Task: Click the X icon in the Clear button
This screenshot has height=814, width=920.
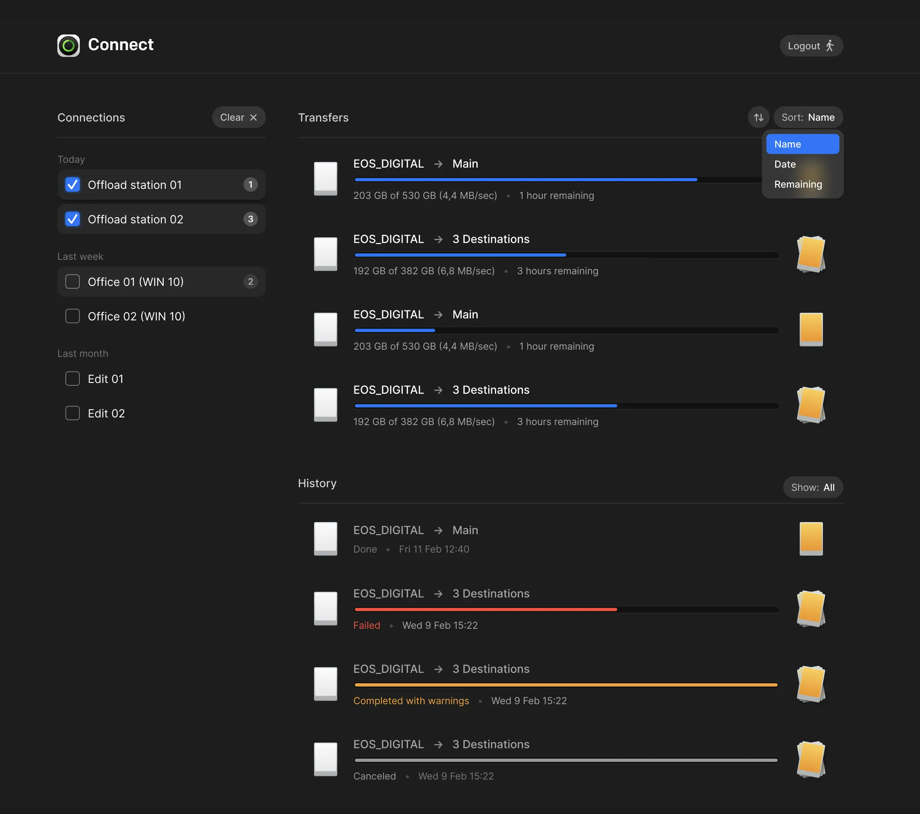Action: (x=253, y=117)
